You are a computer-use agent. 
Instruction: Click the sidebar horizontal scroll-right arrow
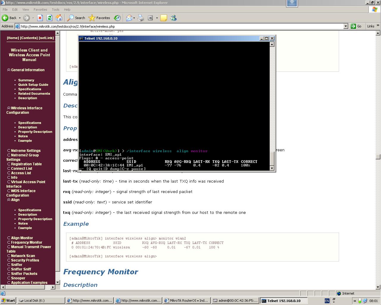click(x=53, y=287)
